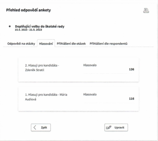This screenshot has height=141, width=158.
Task: Go back using the Zpět button label
Action: (x=44, y=127)
